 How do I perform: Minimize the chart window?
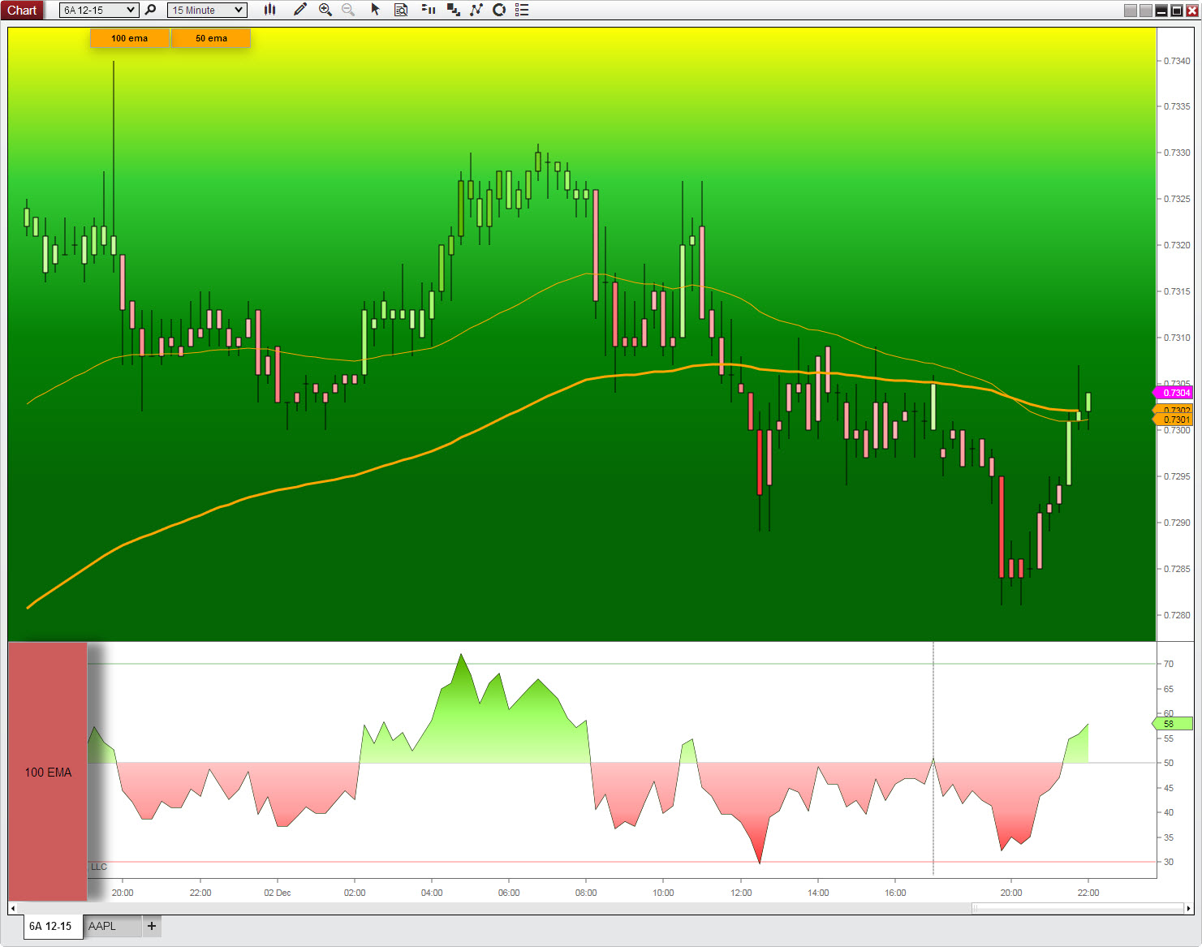click(1161, 11)
